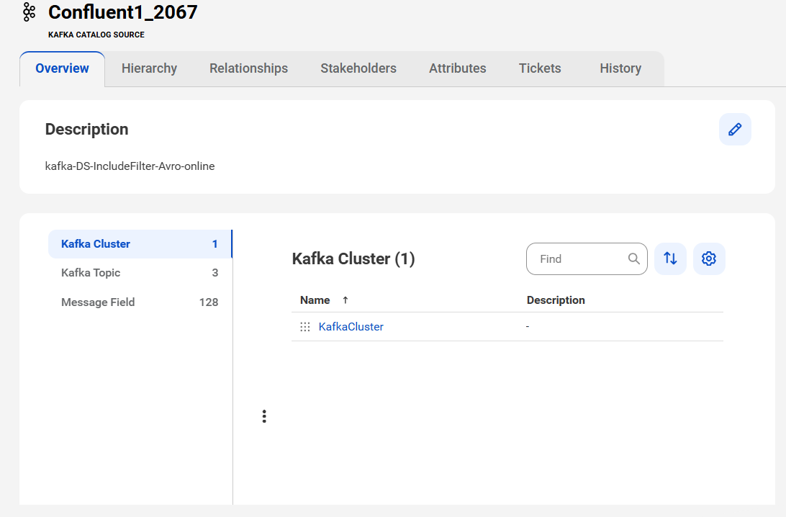Sort by the Name column header
The image size is (786, 517).
315,300
